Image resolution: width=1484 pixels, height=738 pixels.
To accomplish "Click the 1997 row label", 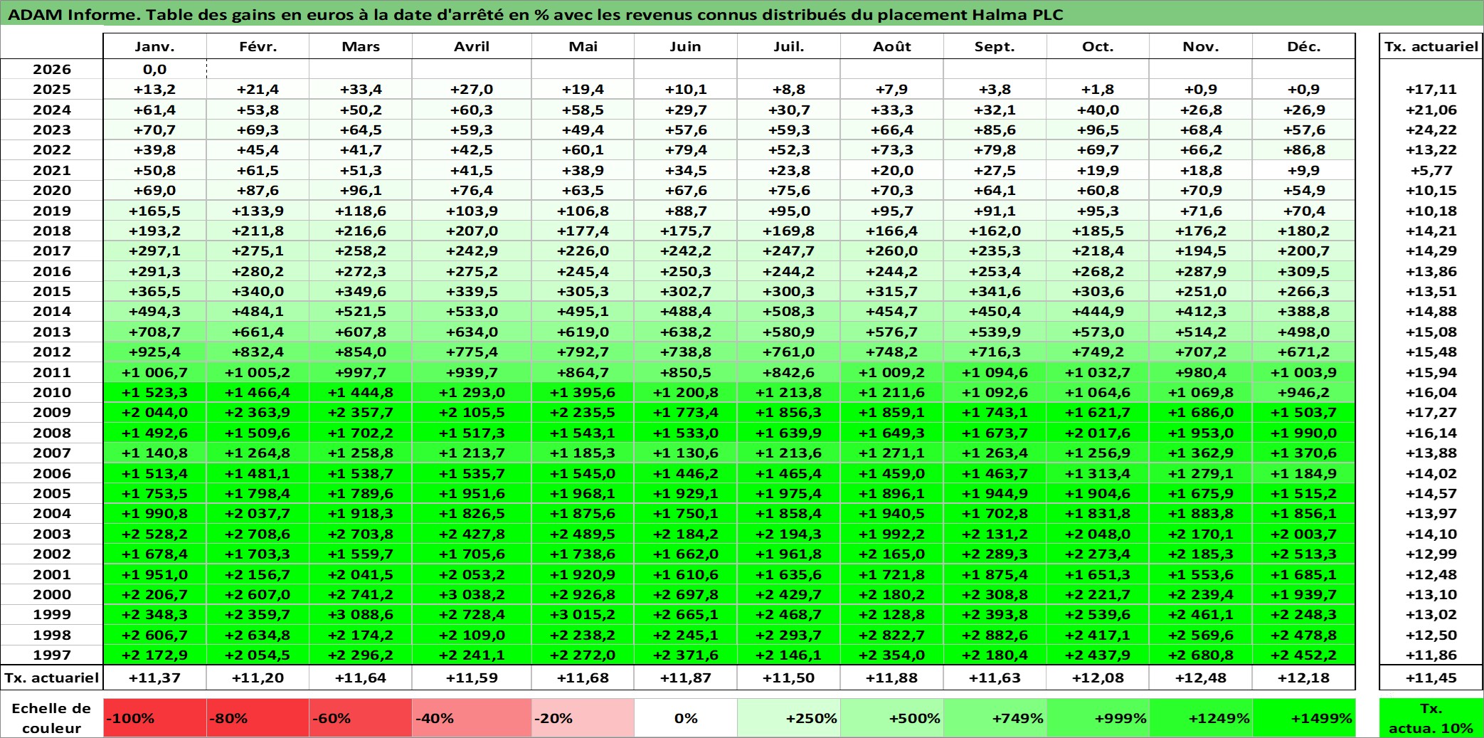I will (52, 655).
